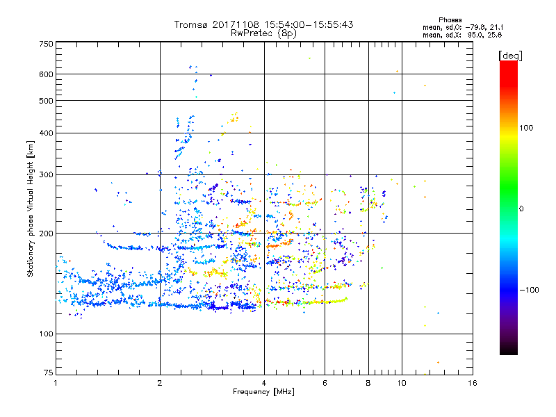Select the "10" frequency axis tick label
This screenshot has width=556, height=417.
402,383
